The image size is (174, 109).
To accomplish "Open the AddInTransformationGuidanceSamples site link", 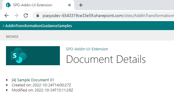I will pyautogui.click(x=39, y=26).
